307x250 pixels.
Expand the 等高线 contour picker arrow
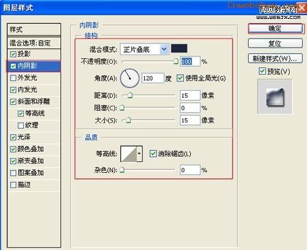[x=139, y=154]
